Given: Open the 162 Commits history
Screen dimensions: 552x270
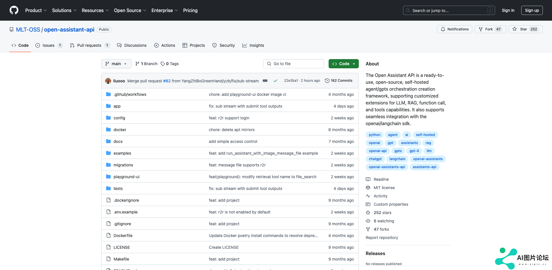Looking at the screenshot, I should coord(338,81).
